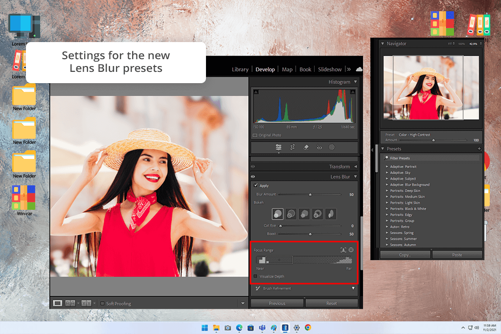Open Microsoft Edge from taskbar
Screen dimensions: 501x334
[x=239, y=328]
